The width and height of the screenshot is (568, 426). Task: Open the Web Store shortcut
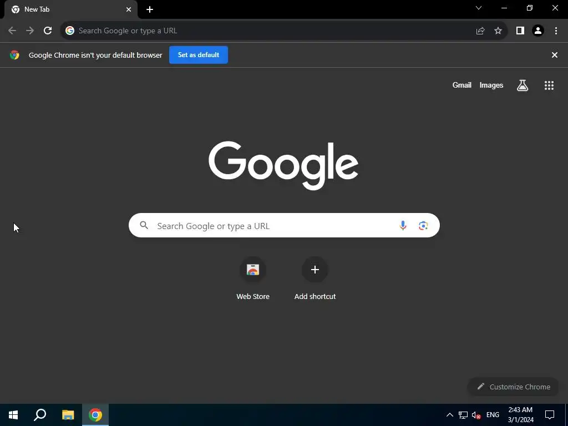point(253,279)
